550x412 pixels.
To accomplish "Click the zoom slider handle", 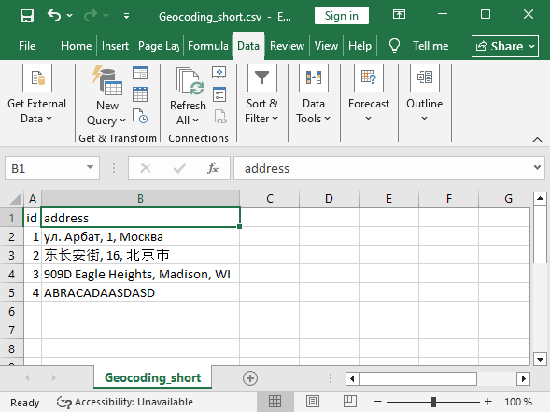I will [x=434, y=402].
